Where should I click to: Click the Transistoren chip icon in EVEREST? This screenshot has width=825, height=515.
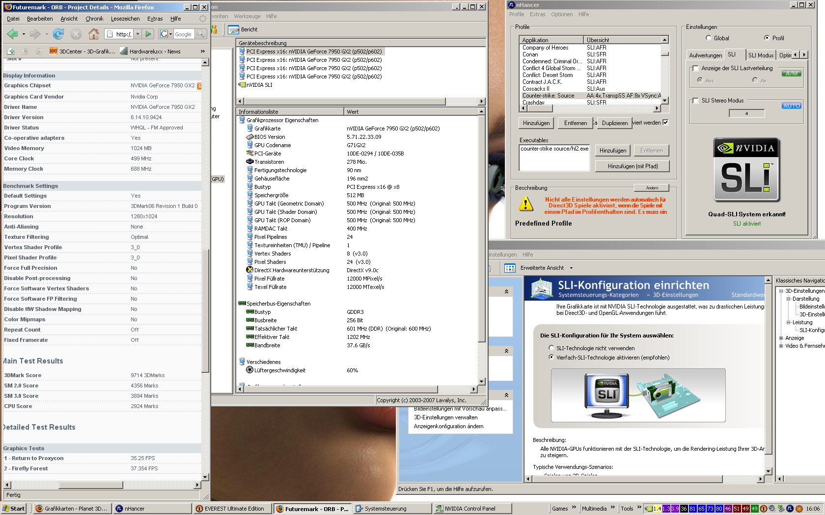point(250,162)
